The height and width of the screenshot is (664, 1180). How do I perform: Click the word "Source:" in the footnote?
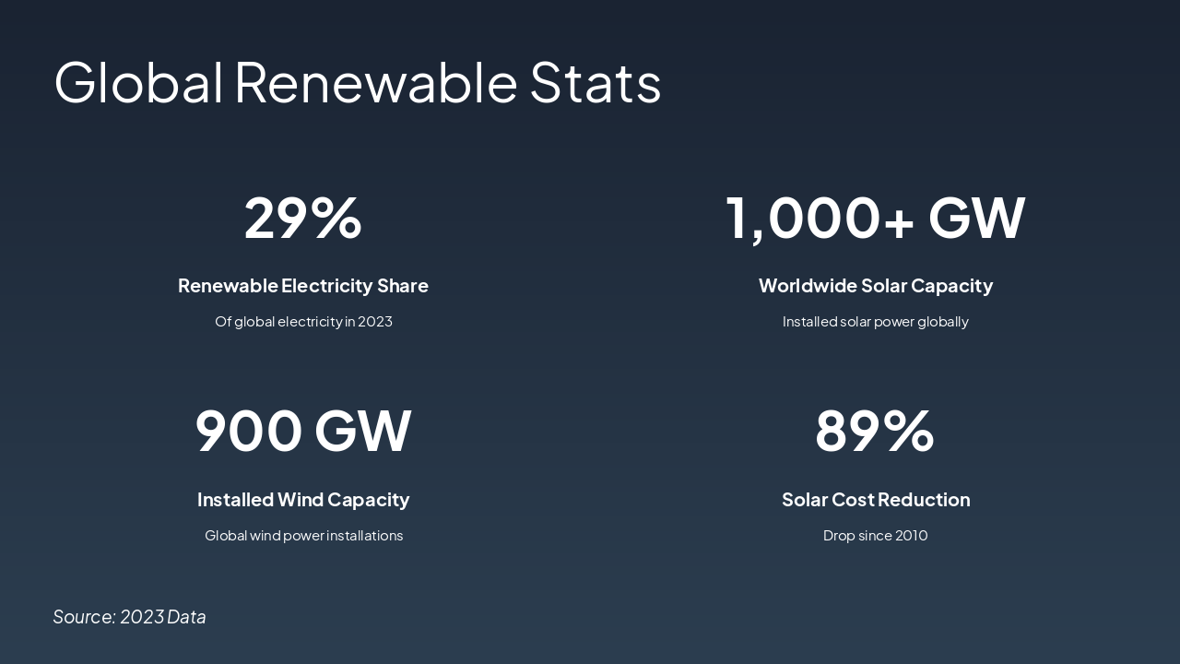(x=84, y=617)
